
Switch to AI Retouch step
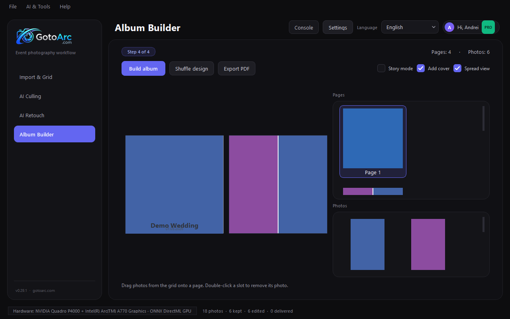click(x=55, y=115)
